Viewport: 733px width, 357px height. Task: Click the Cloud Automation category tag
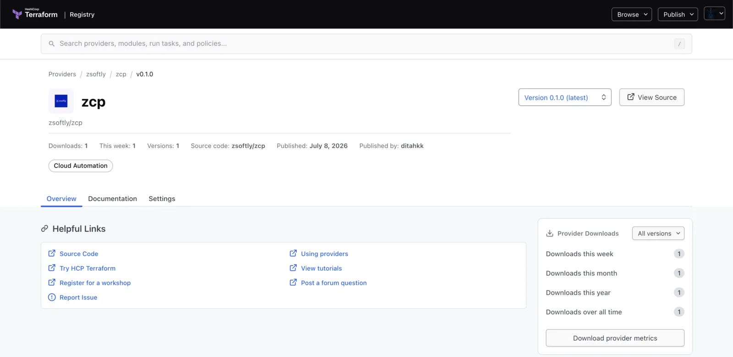point(81,166)
